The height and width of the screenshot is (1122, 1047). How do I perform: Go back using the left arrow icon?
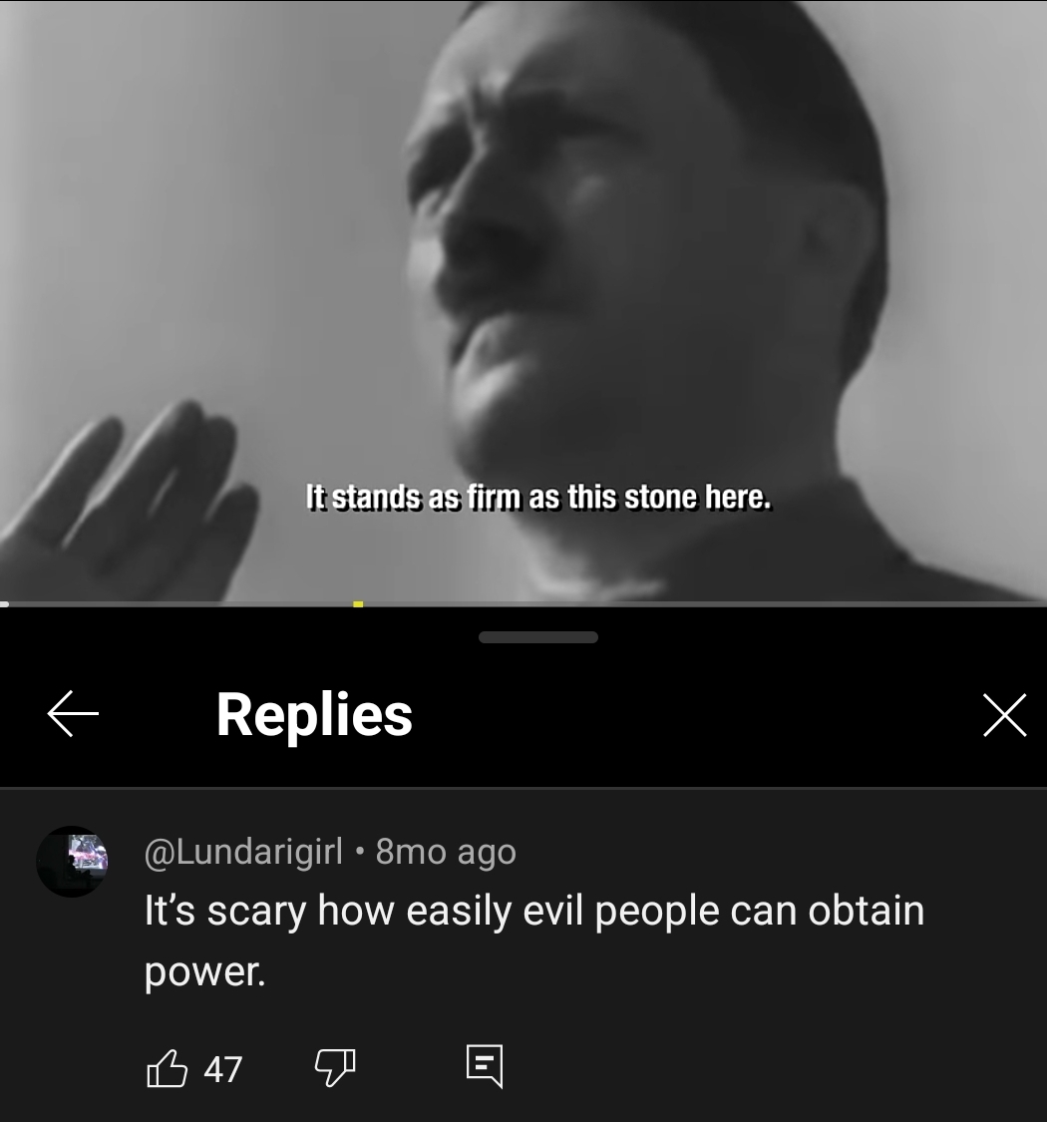[x=72, y=713]
